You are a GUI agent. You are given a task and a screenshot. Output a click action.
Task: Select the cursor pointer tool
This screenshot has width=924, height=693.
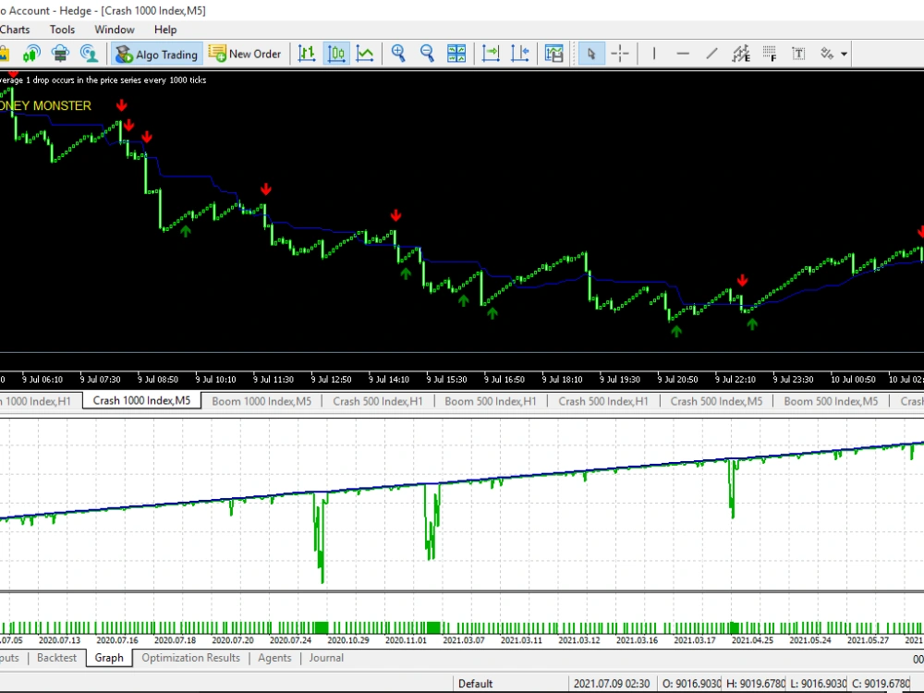click(591, 53)
